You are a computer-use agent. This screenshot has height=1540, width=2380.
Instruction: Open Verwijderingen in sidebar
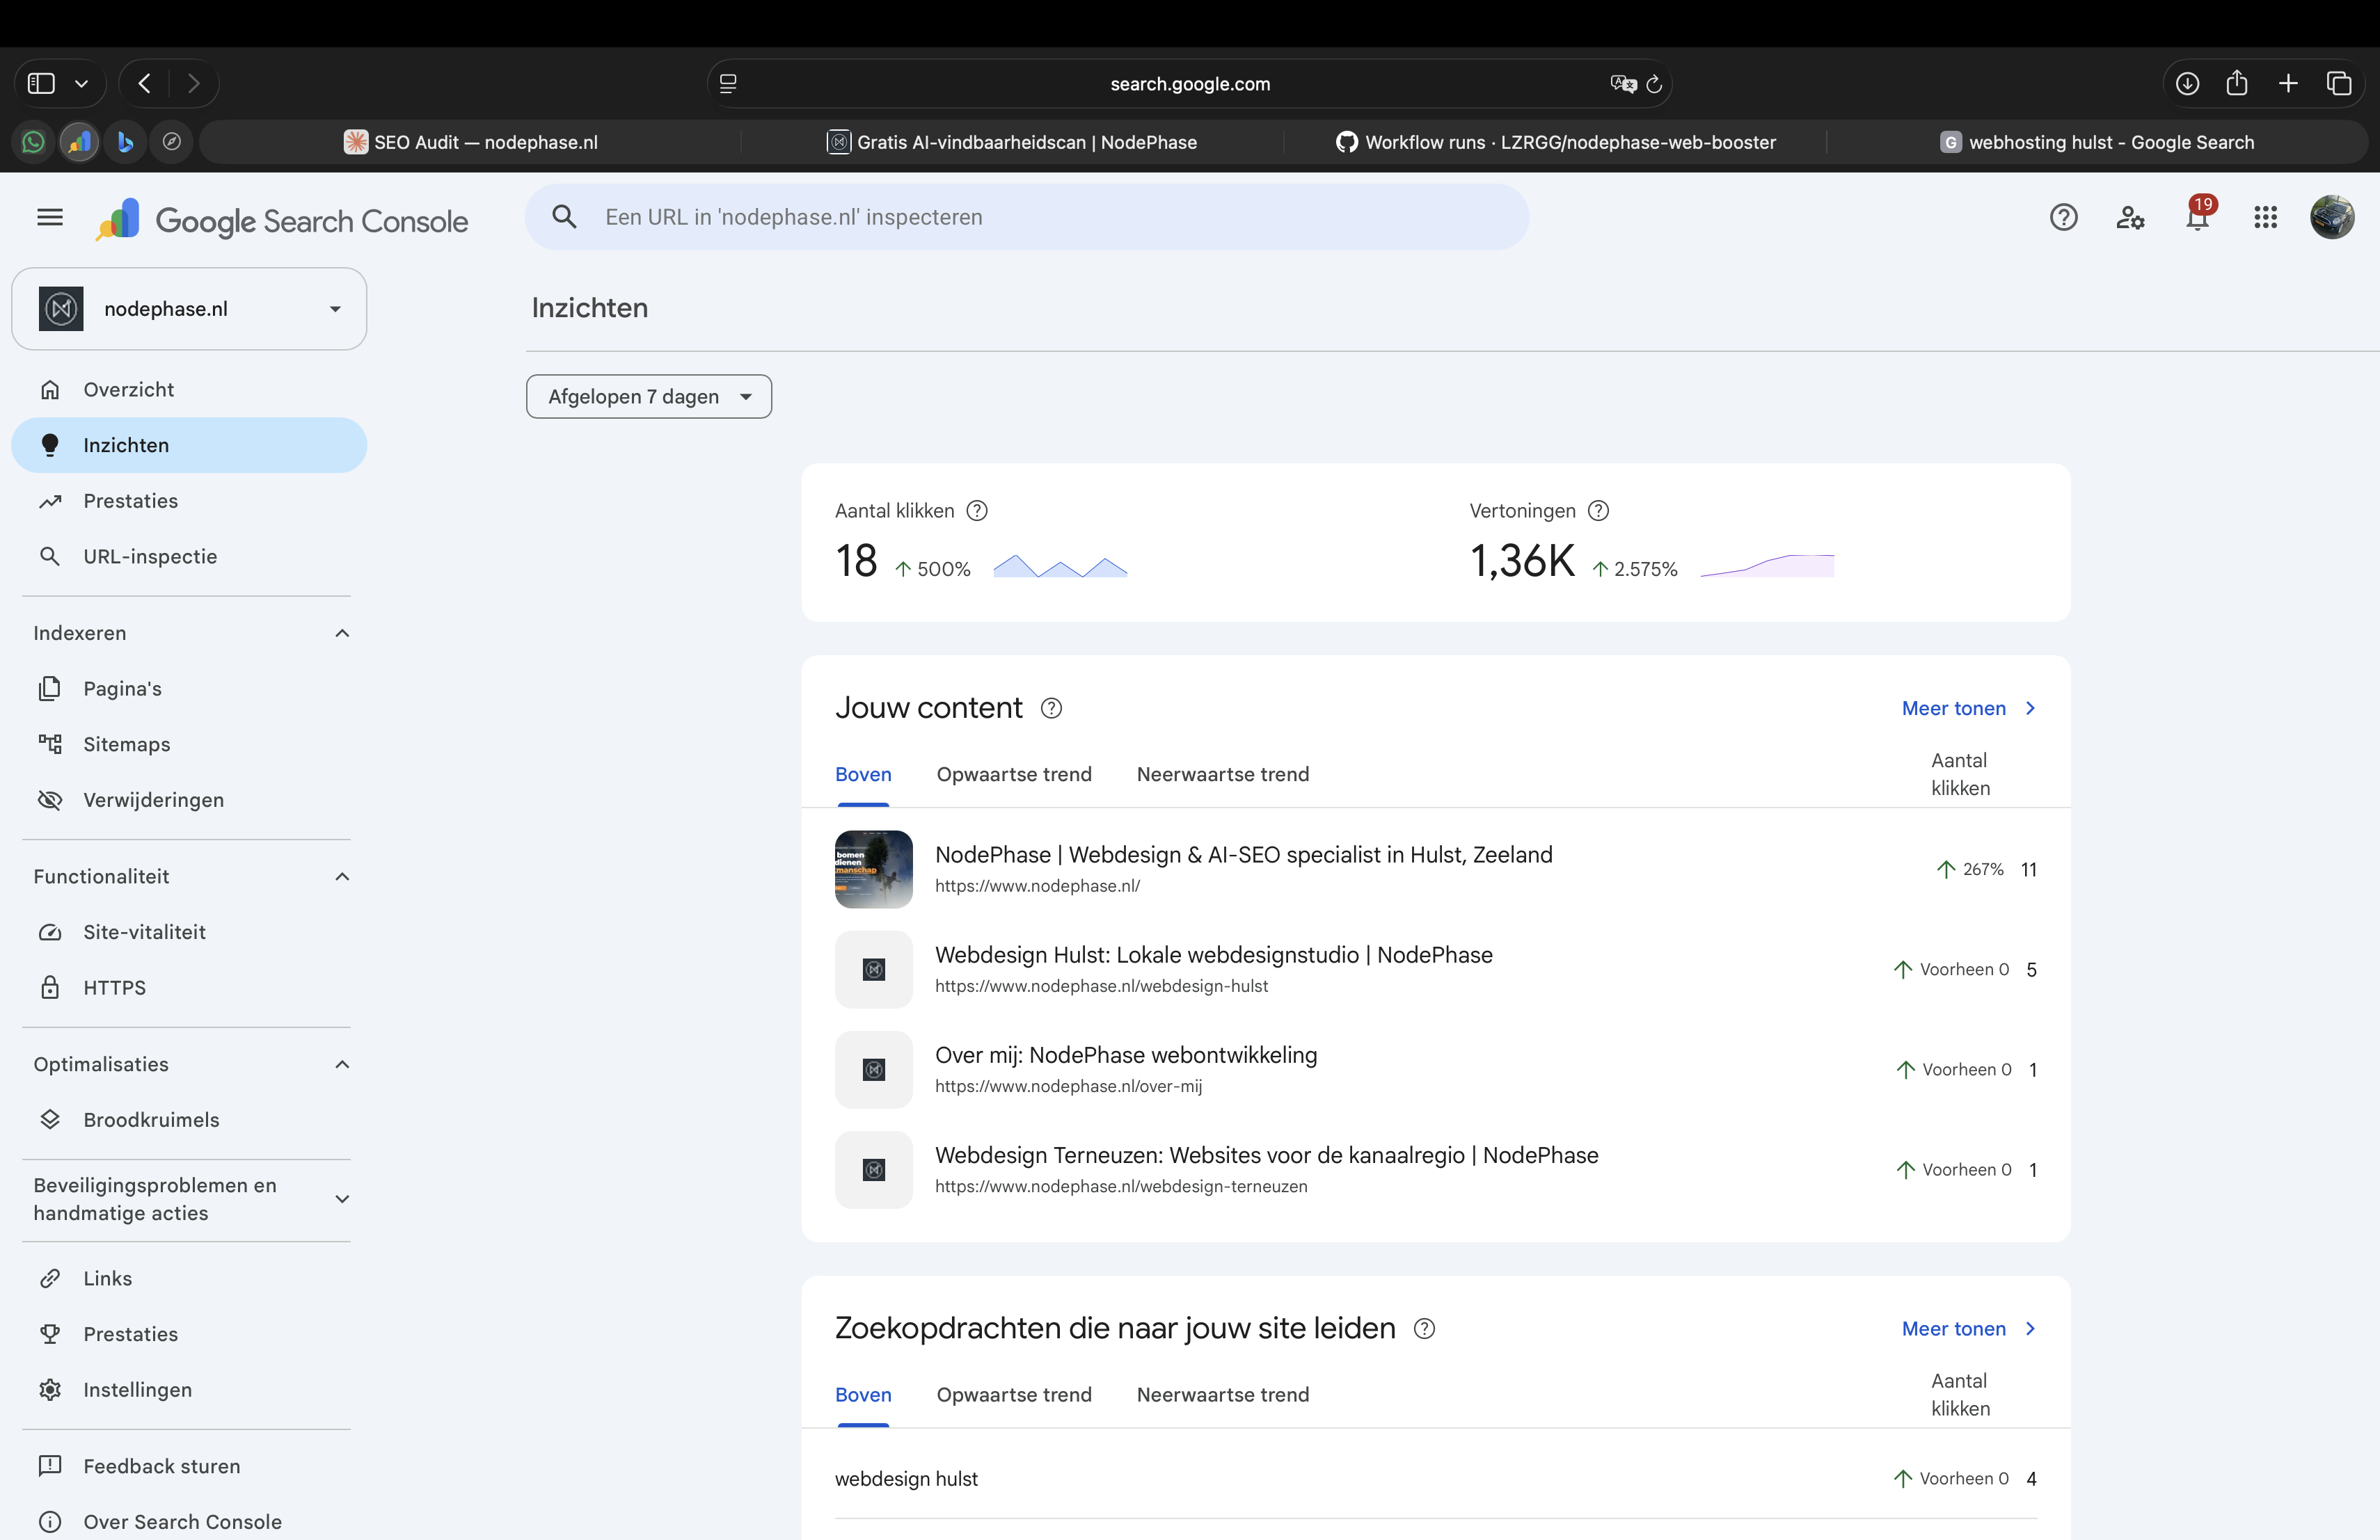(x=189, y=799)
